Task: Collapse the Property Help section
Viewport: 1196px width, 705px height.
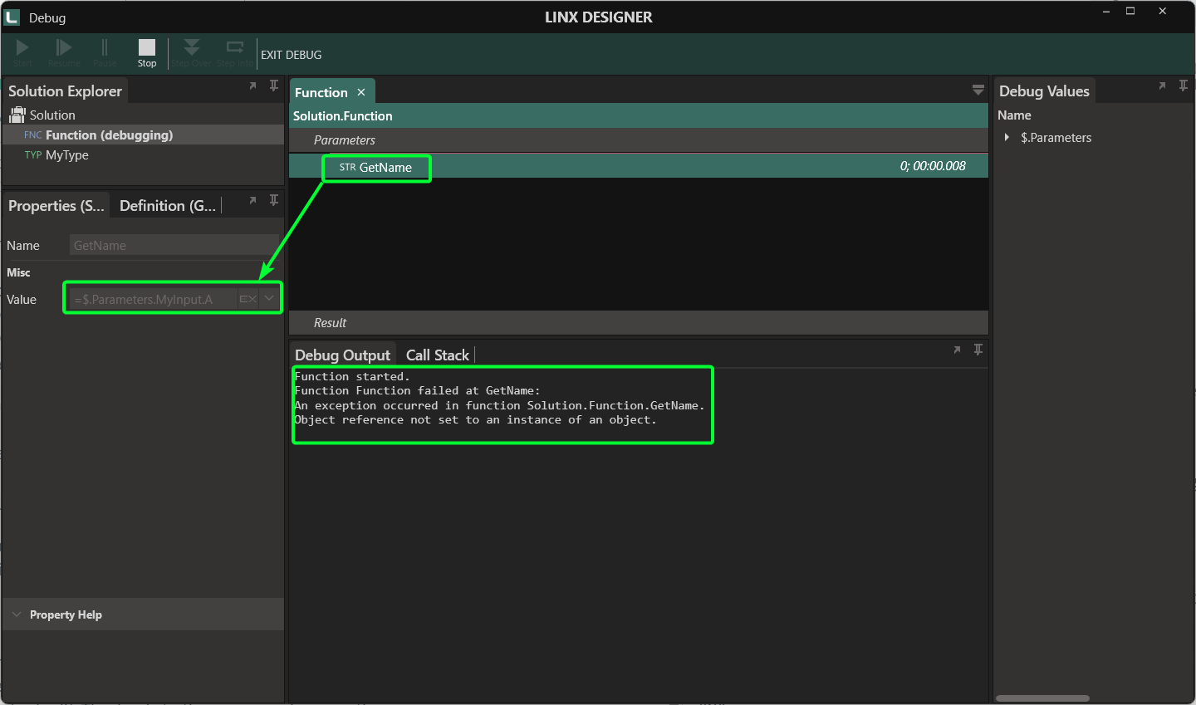Action: point(17,614)
